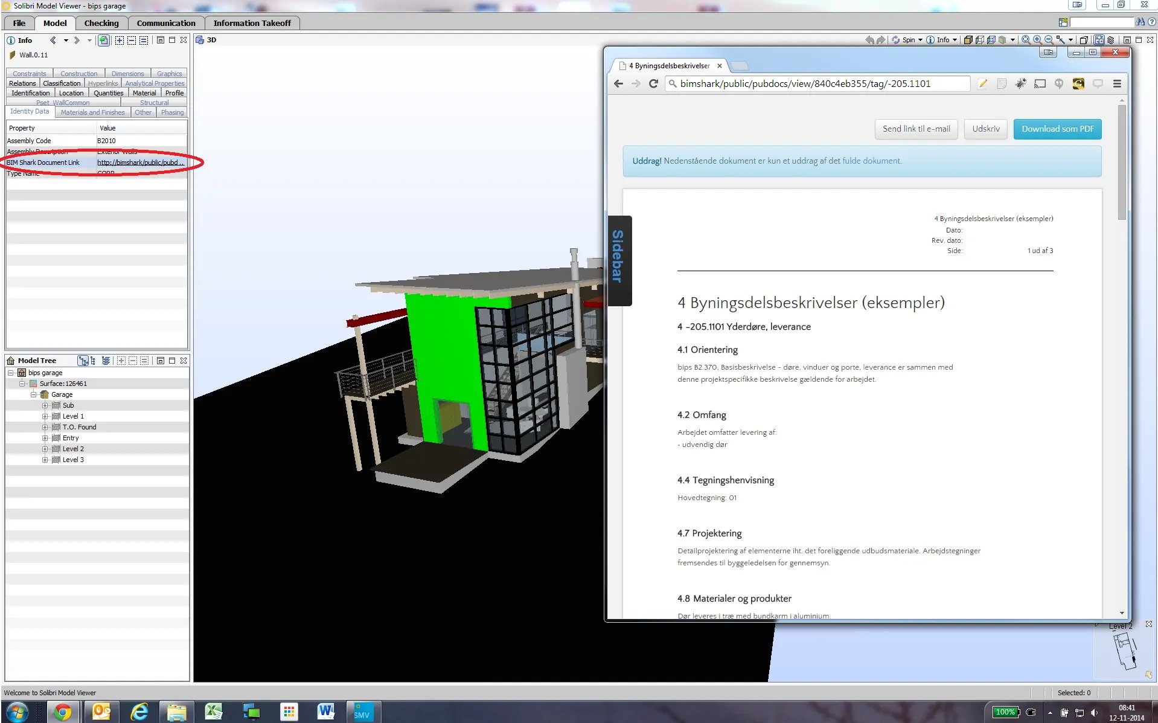Viewport: 1158px width, 723px height.
Task: Activate the Spin navigation tool in 3D toolbar
Action: [903, 40]
